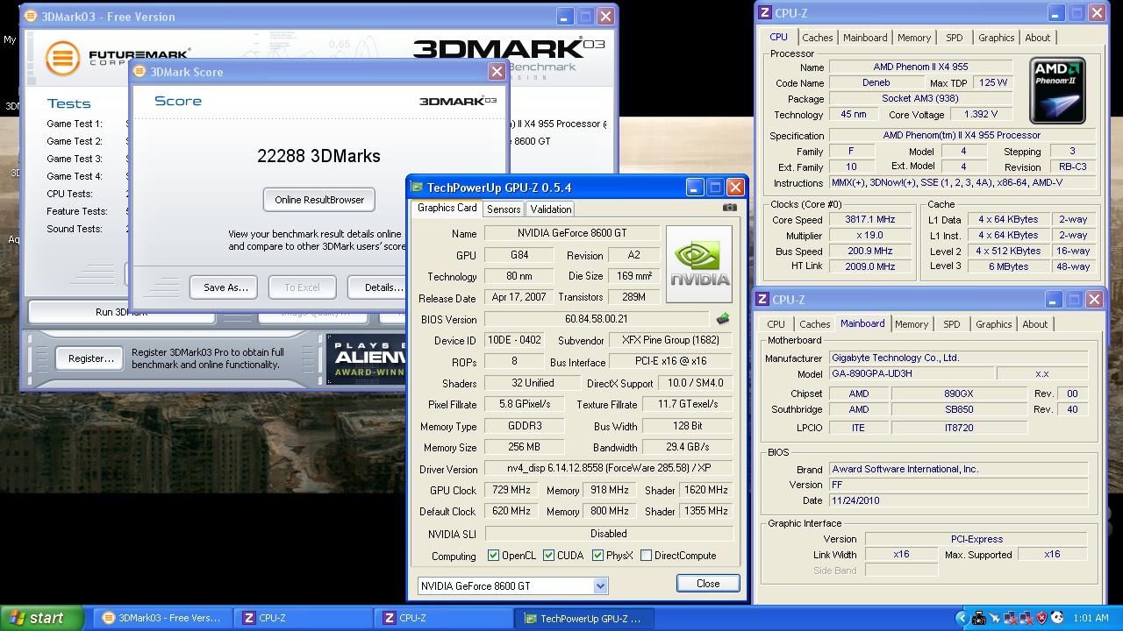The image size is (1123, 631).
Task: Click the airplane icon in system tray
Action: click(x=995, y=618)
